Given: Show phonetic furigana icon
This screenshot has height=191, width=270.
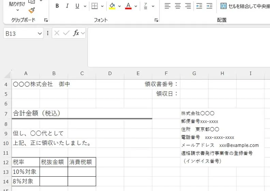Looking at the screenshot, I should (146, 6).
